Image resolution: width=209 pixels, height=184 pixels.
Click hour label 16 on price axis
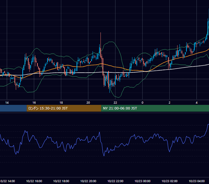[34, 103]
